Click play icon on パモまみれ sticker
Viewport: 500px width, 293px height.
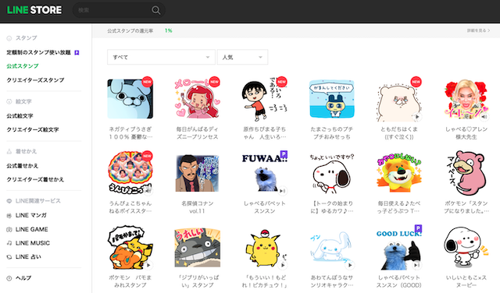[148, 265]
